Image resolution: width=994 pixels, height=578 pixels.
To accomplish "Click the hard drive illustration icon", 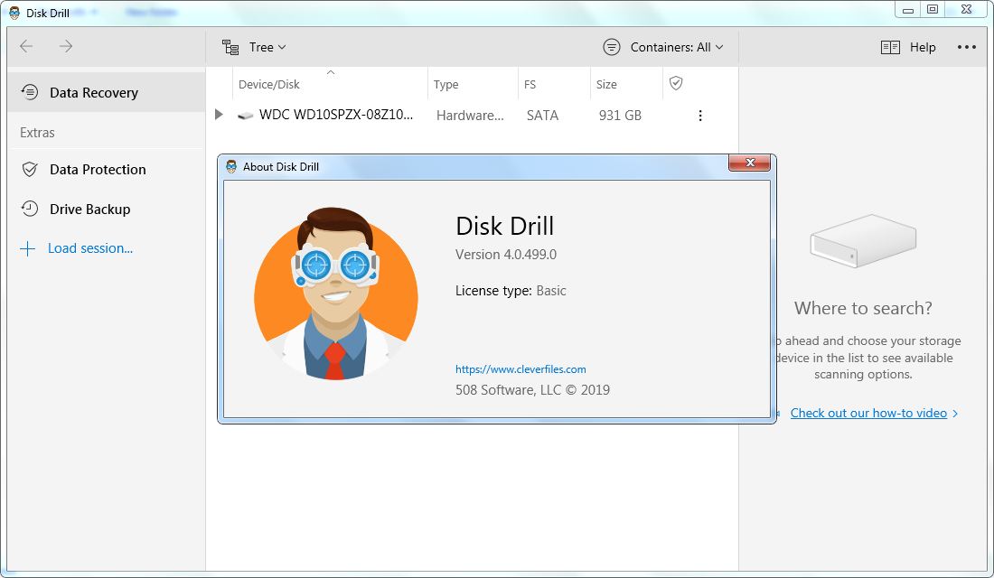I will 863,240.
